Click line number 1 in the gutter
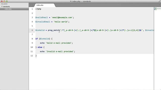Screen dimensions: 161x90 (32, 9)
